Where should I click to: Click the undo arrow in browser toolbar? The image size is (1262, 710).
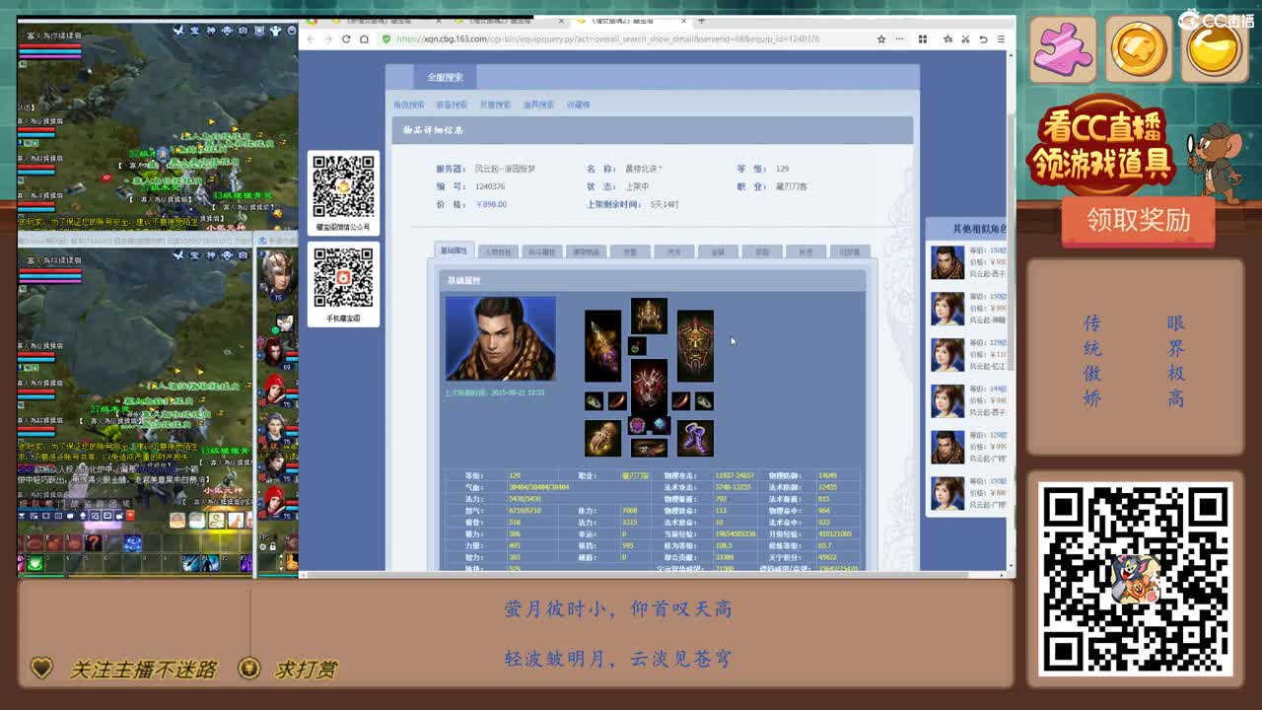983,38
